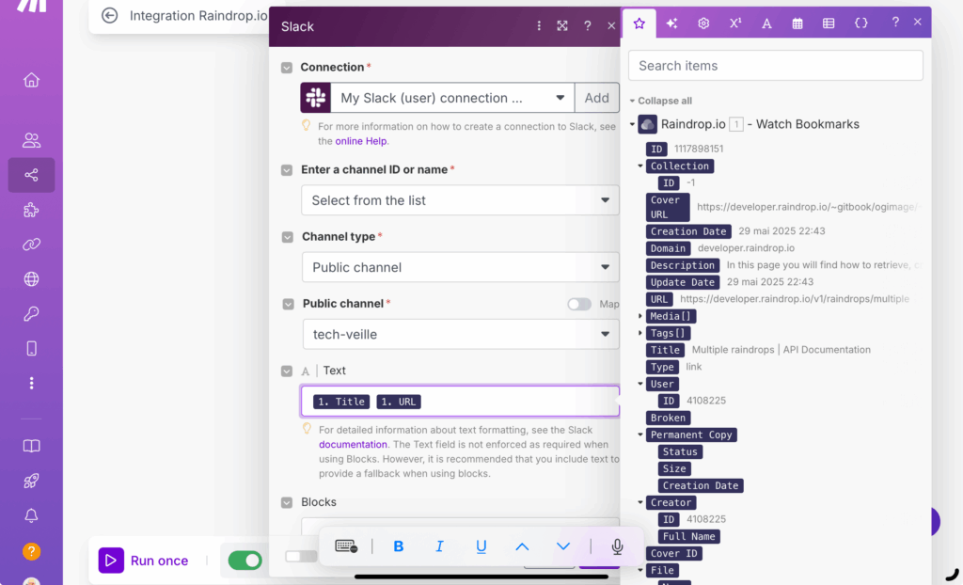The width and height of the screenshot is (963, 585).
Task: Collapse the Permanent Copy node arrow
Action: [x=640, y=435]
